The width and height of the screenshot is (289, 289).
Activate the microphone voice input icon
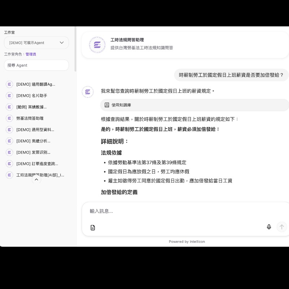[269, 227]
